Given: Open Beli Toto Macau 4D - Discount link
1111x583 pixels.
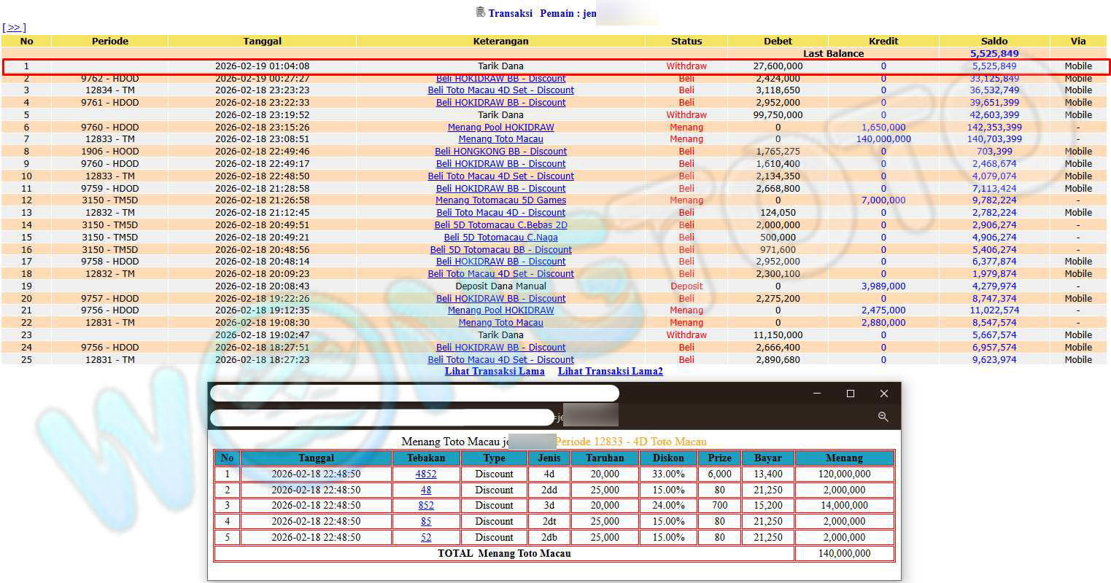Looking at the screenshot, I should pyautogui.click(x=500, y=213).
